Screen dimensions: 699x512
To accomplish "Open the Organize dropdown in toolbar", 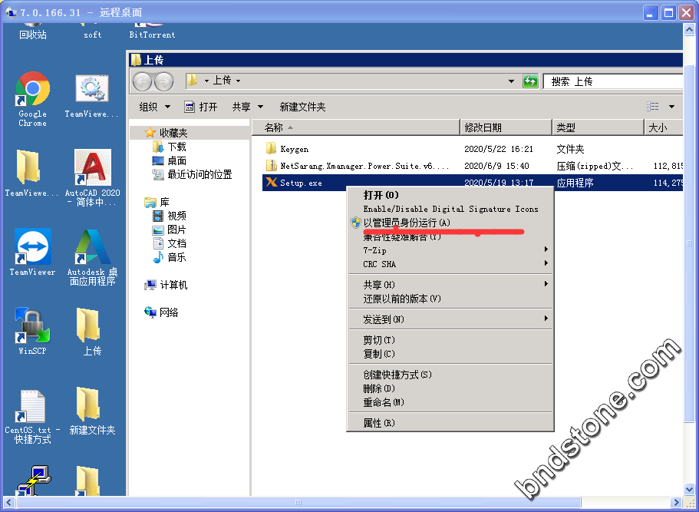I will pos(154,107).
